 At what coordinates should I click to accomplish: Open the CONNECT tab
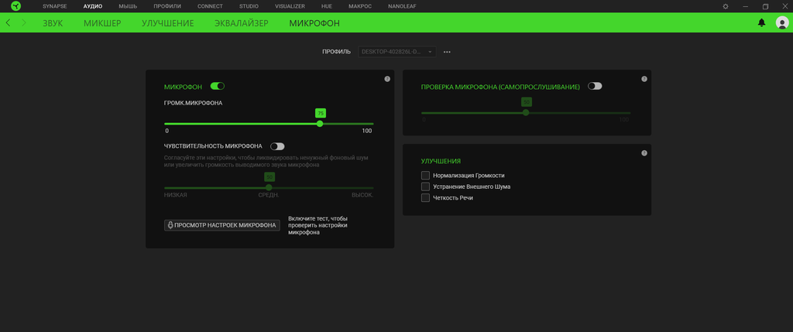pyautogui.click(x=210, y=6)
